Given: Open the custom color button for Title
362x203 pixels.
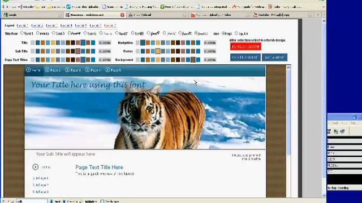Looking at the screenshot, I should click(x=105, y=43).
